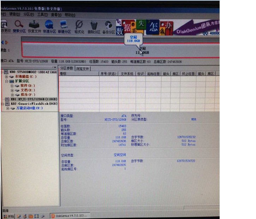Click the Quick Partition (快速分区) disc icon
The height and width of the screenshot is (219, 256).
49,27
